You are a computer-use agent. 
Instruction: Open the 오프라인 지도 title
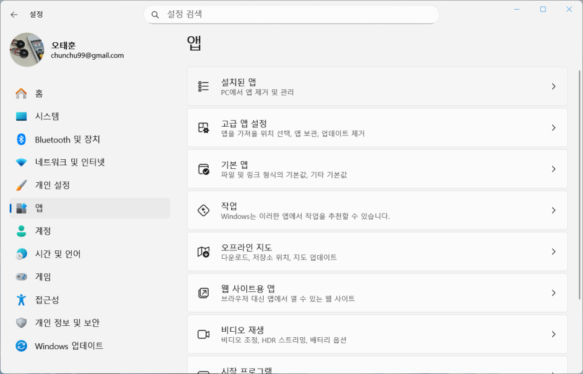coord(246,247)
